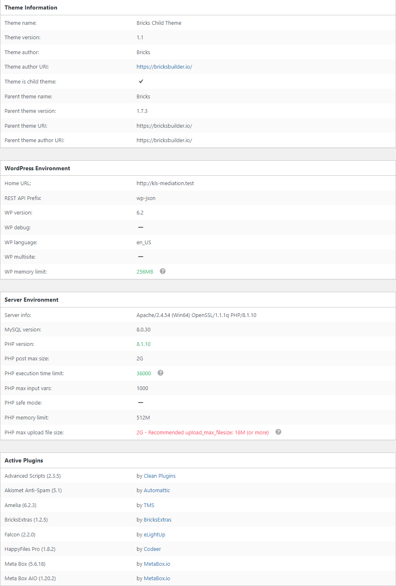Image resolution: width=396 pixels, height=586 pixels.
Task: Select the PHP max input vars 1000 value
Action: point(142,388)
